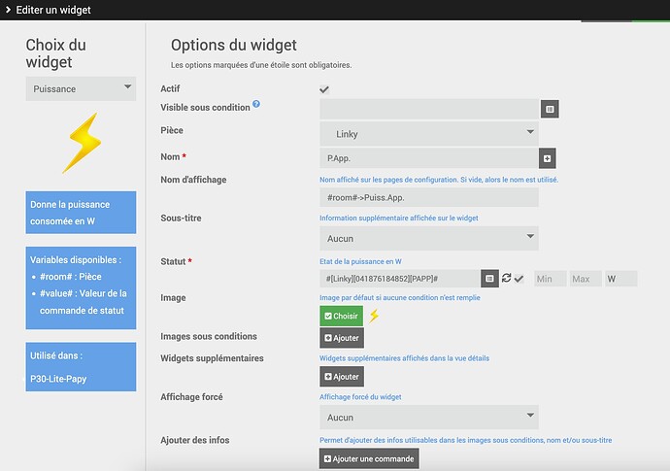This screenshot has height=471, width=670.
Task: Collapse the Editer un widget header arrow
Action: (x=8, y=10)
